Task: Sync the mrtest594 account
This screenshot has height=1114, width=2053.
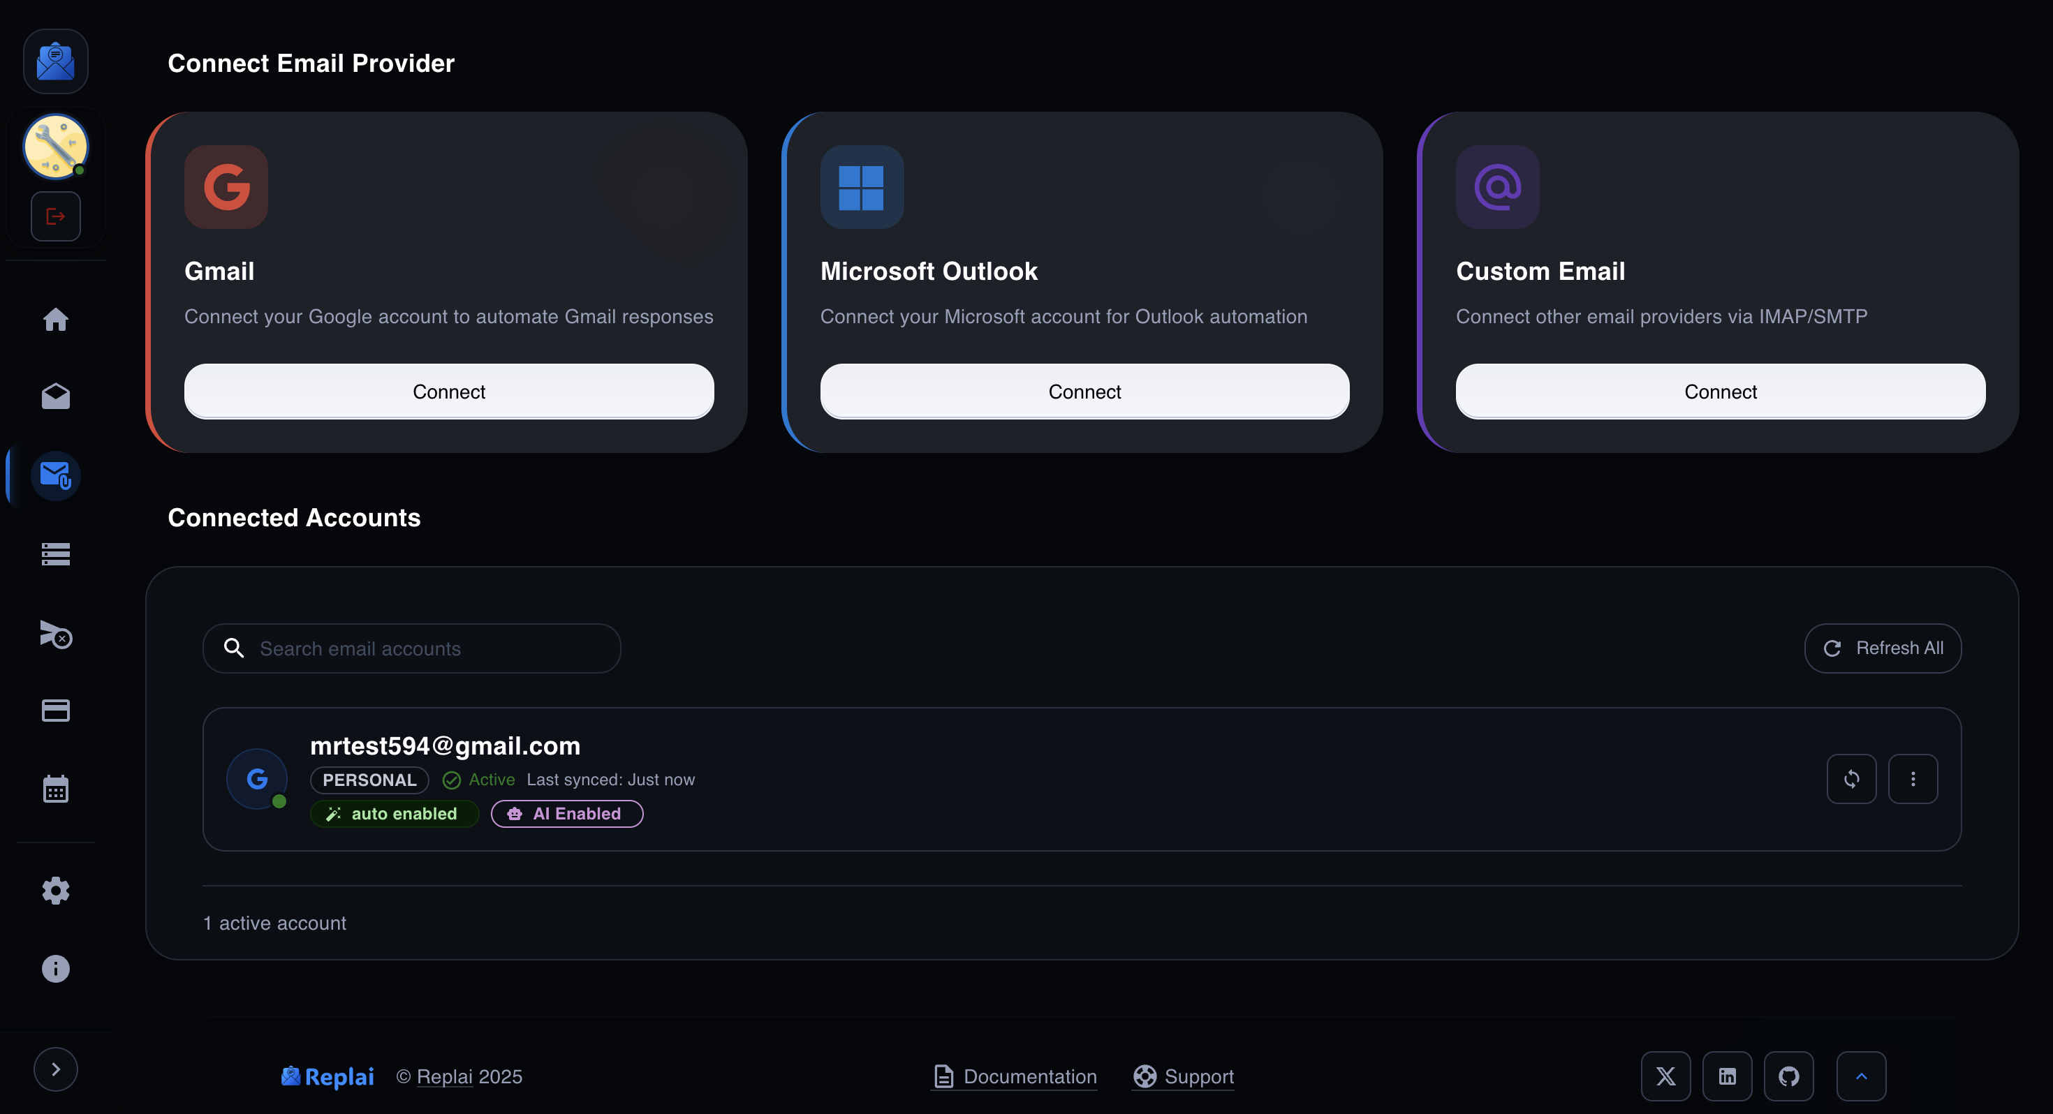Action: [1851, 778]
